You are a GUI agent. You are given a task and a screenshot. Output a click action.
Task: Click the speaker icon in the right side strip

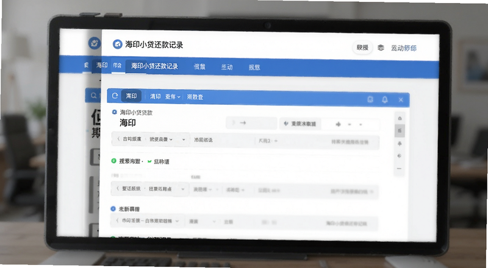(x=400, y=156)
